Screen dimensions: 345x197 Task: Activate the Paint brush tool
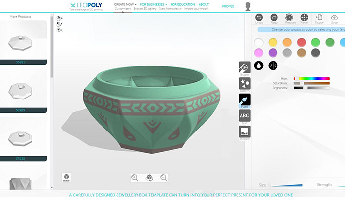click(x=244, y=99)
